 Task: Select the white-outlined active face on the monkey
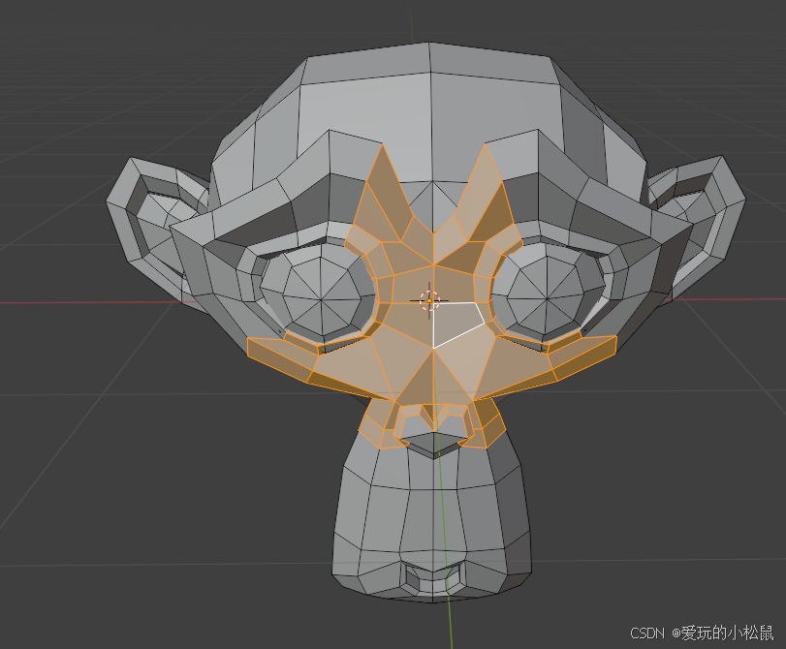click(456, 324)
